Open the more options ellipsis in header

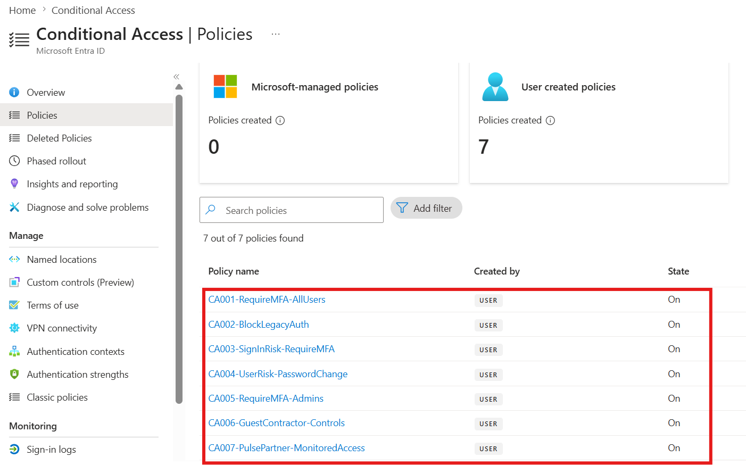[276, 34]
